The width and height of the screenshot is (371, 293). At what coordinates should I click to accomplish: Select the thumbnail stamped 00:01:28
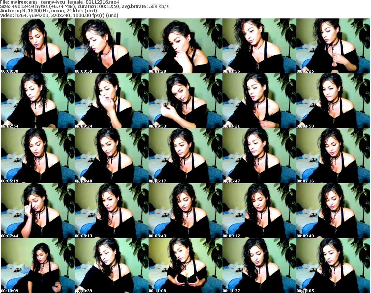tap(185, 46)
